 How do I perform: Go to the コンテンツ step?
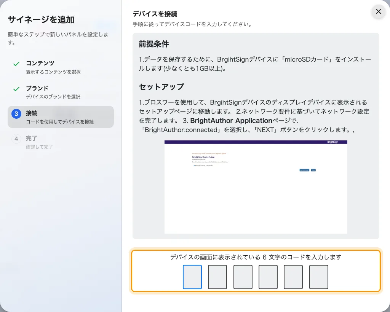coord(61,67)
